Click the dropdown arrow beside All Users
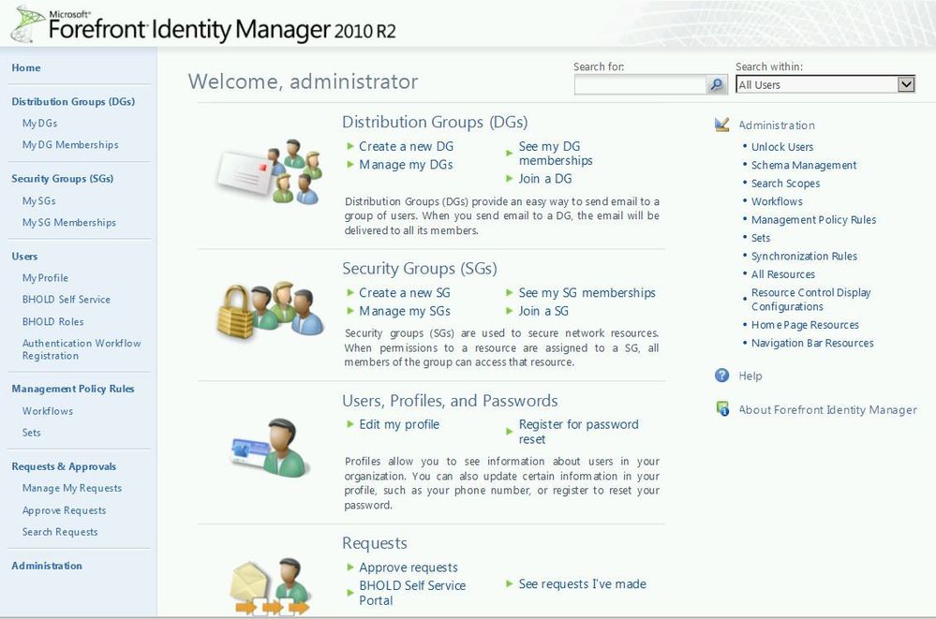This screenshot has width=936, height=619. point(906,85)
